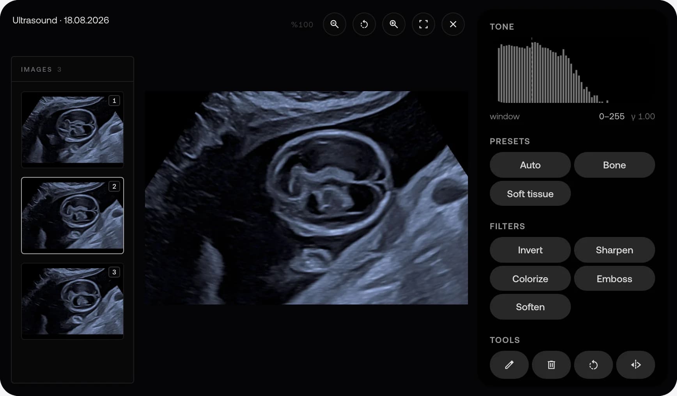Image resolution: width=677 pixels, height=396 pixels.
Task: Click the window label under histogram
Action: point(505,116)
